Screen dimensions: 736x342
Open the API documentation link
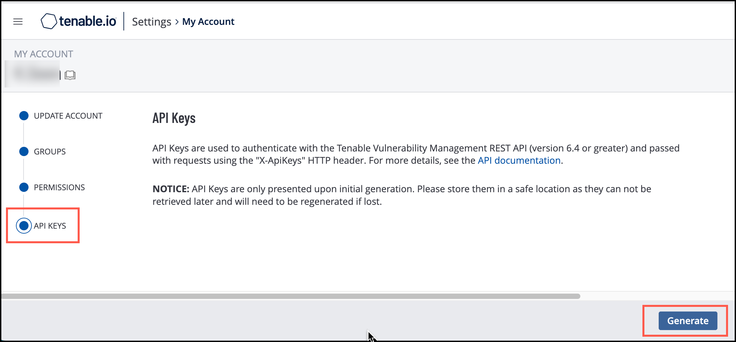pos(519,160)
